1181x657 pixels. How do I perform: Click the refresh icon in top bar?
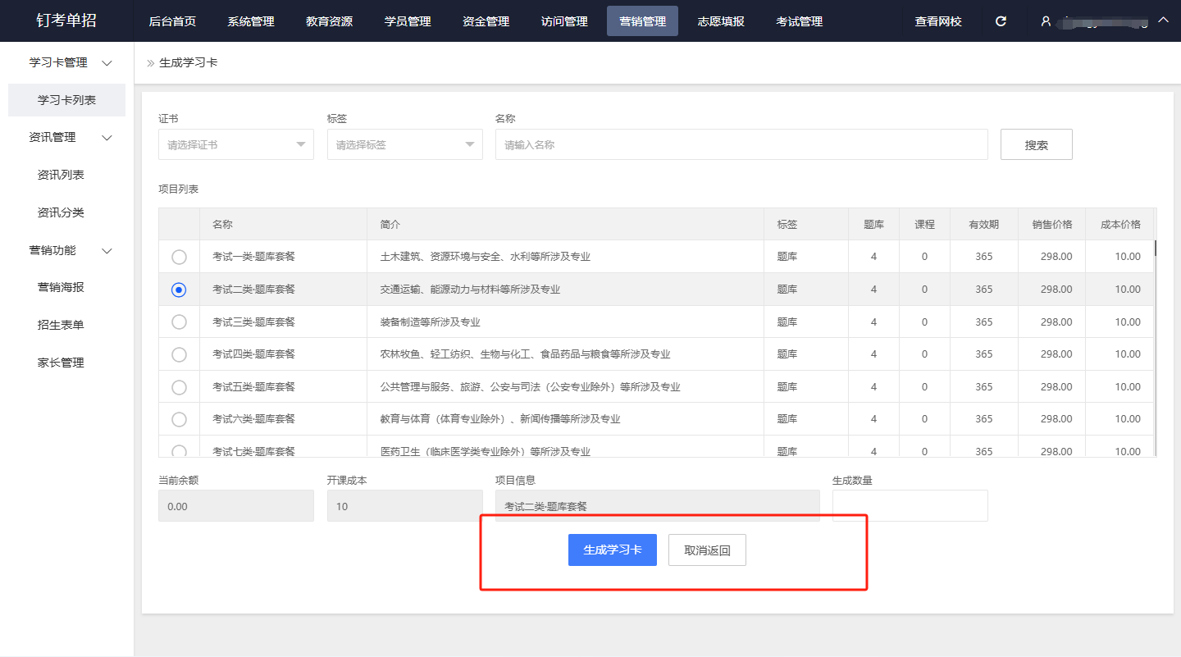click(x=1001, y=21)
